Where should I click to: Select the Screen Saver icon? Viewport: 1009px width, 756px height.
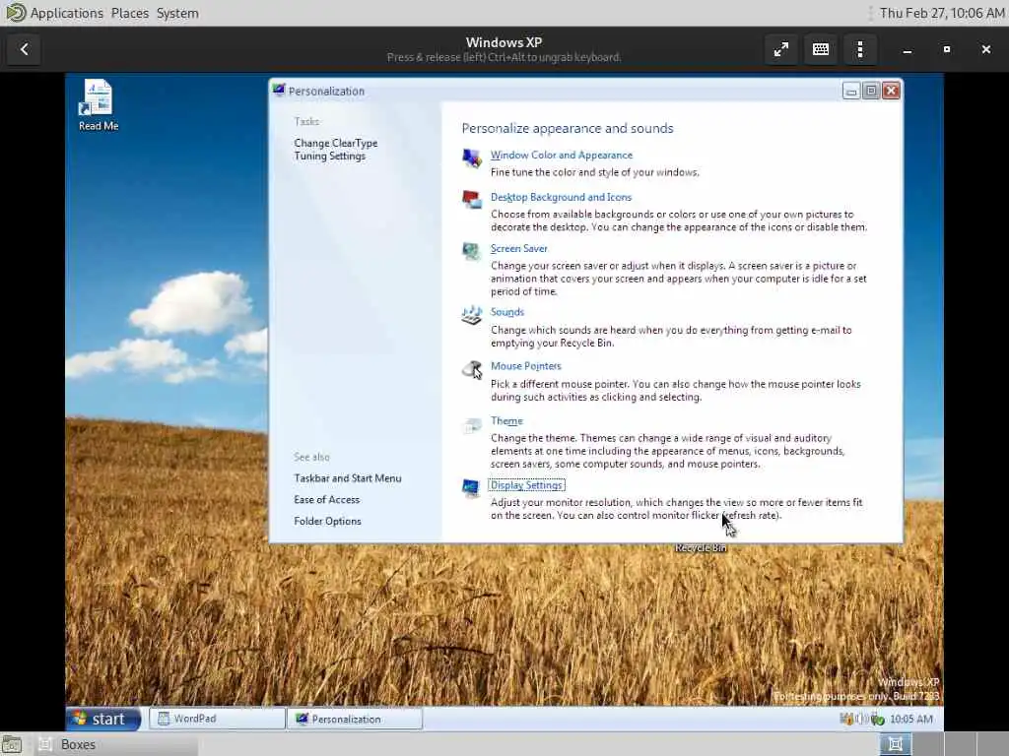[472, 251]
